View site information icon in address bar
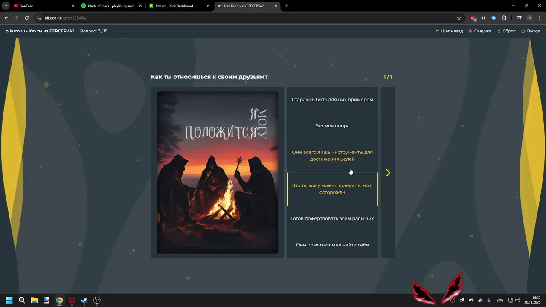 tap(38, 18)
